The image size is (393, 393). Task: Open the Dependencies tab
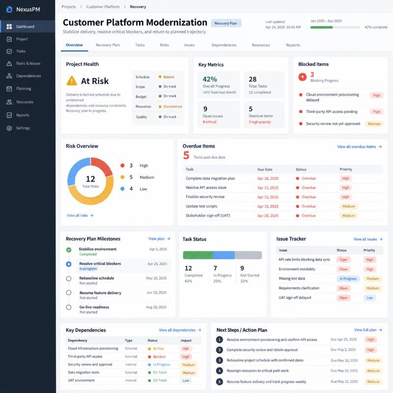224,45
